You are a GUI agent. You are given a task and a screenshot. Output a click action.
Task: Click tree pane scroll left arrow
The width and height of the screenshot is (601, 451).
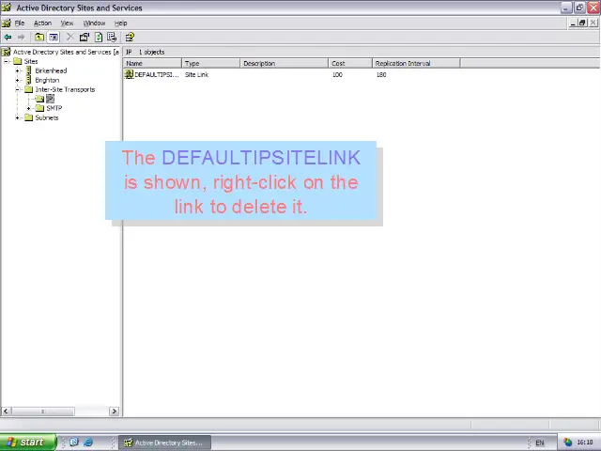6,412
